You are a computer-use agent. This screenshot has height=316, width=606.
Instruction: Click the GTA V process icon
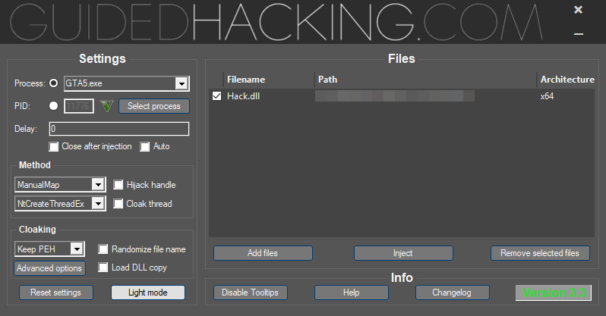click(106, 106)
